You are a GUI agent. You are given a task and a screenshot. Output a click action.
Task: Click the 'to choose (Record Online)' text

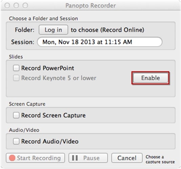[107, 30]
